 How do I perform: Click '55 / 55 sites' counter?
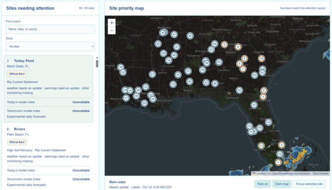click(87, 8)
